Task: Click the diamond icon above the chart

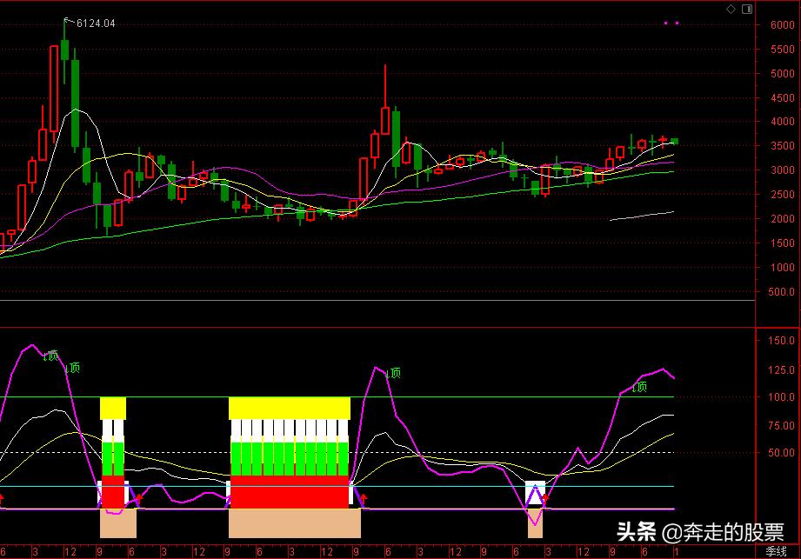Action: coord(731,9)
